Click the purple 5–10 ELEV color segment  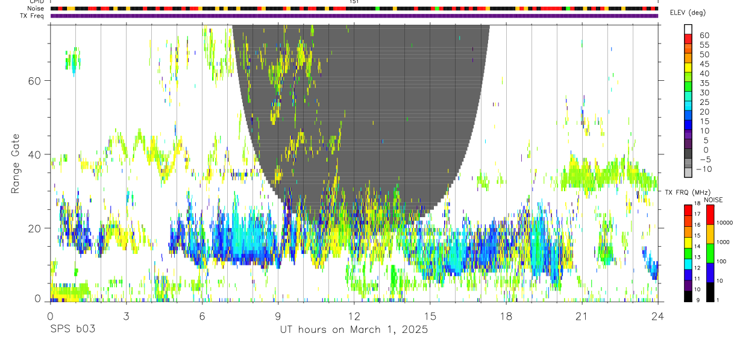point(688,135)
